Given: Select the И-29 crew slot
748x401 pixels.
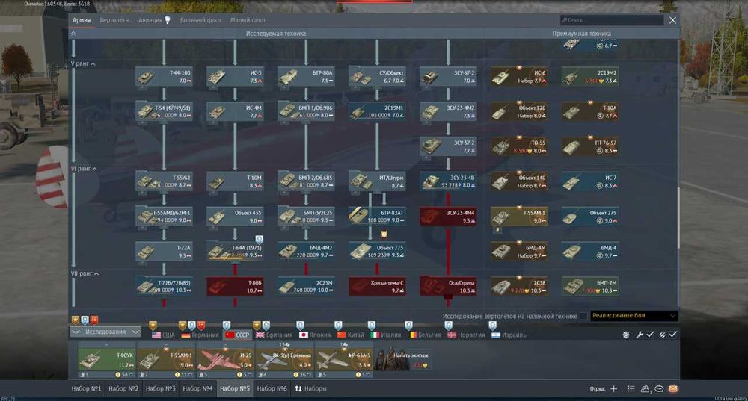Looking at the screenshot, I should pos(224,360).
